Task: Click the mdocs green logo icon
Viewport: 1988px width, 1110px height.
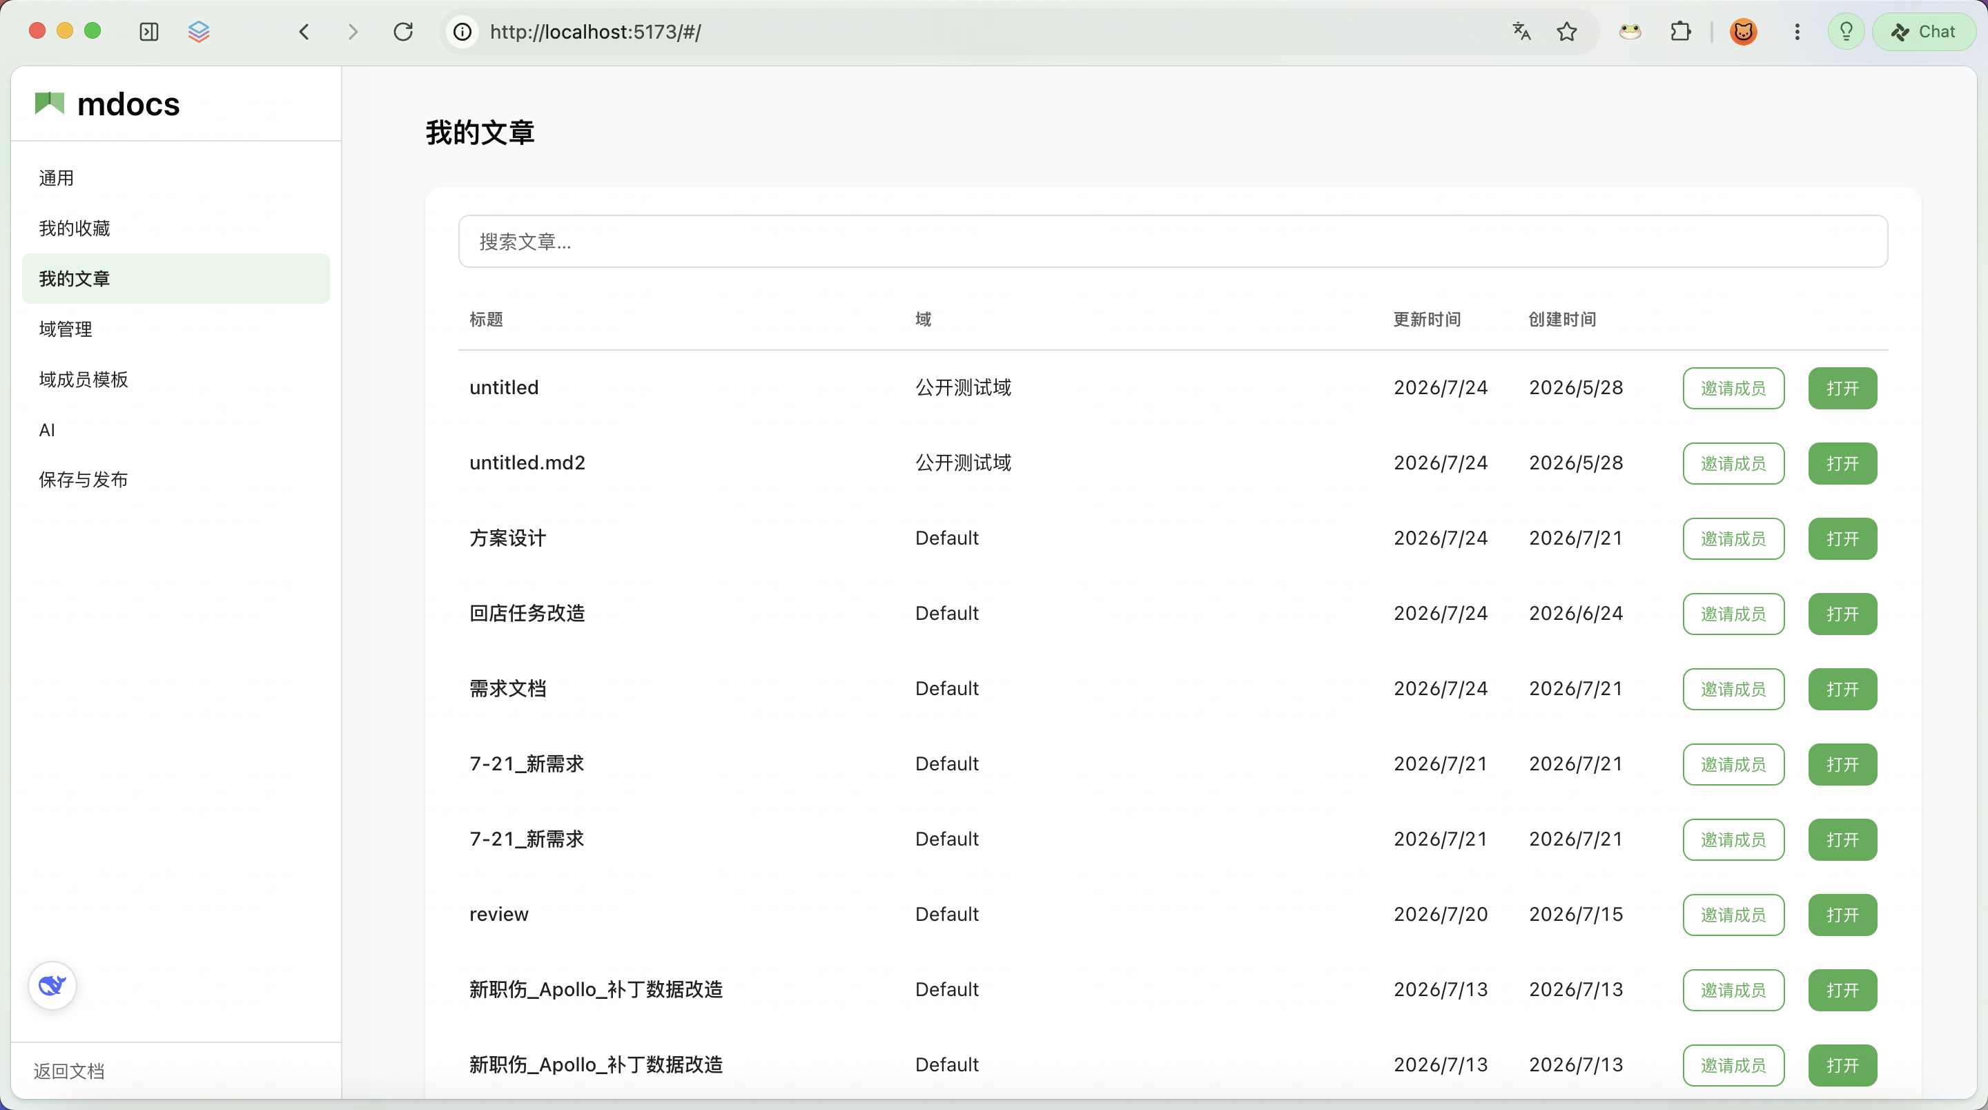Action: click(50, 104)
